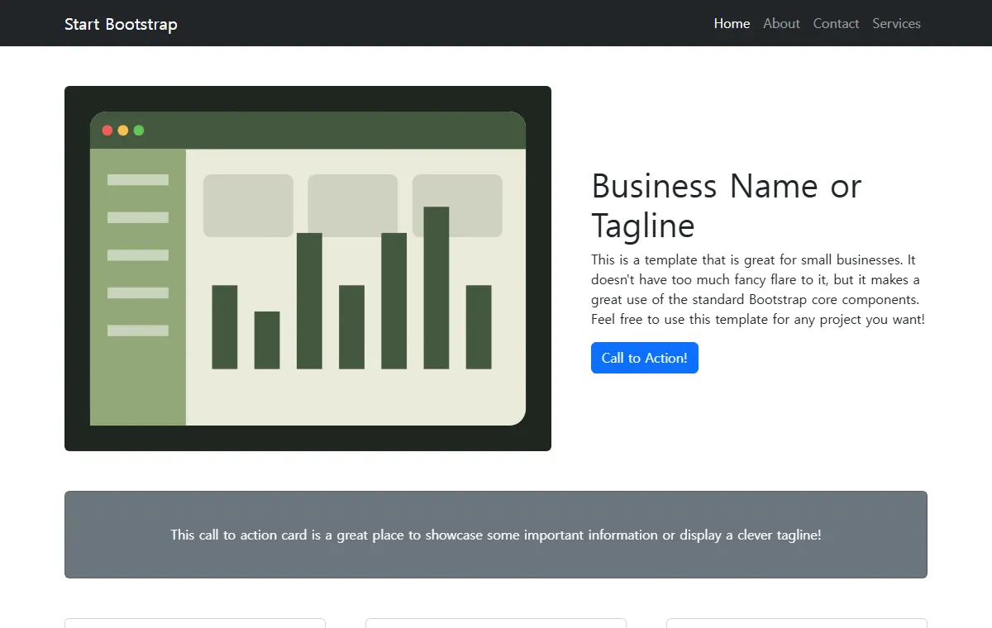Click the leftmost card at page bottom
This screenshot has height=628, width=992.
pos(195,623)
